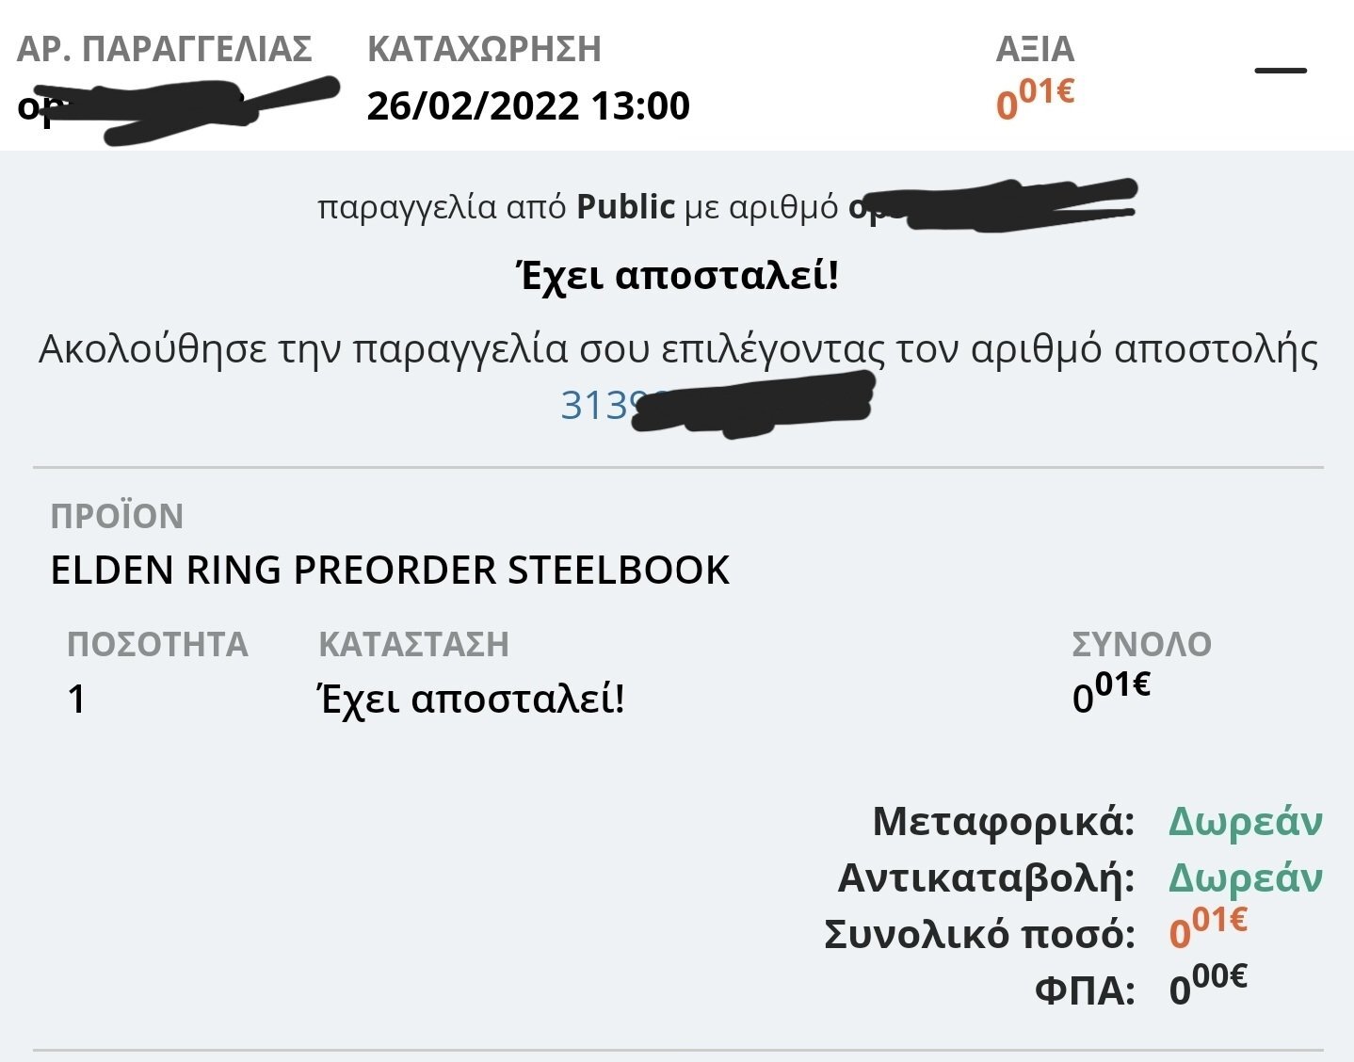The image size is (1354, 1062).
Task: Click the bold Public store name
Action: [625, 206]
